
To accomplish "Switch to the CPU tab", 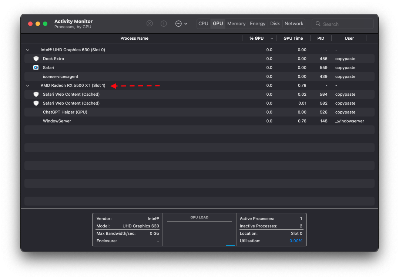I will [x=203, y=23].
